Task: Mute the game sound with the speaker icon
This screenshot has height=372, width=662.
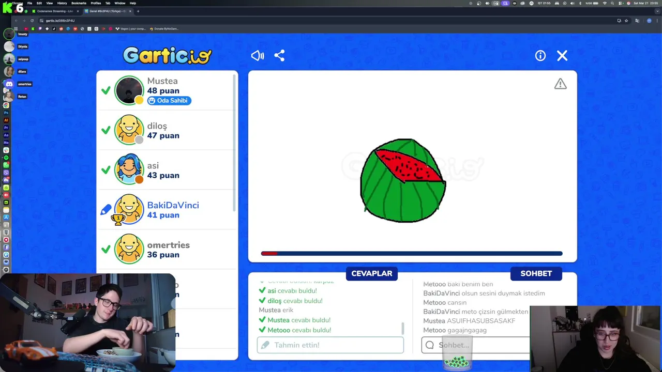Action: [x=258, y=56]
